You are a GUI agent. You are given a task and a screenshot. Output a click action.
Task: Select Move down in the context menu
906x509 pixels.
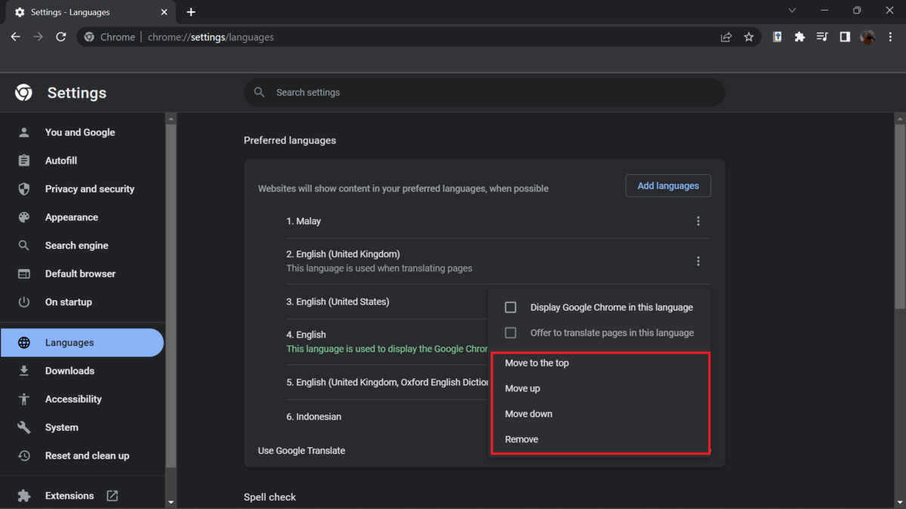(x=528, y=414)
